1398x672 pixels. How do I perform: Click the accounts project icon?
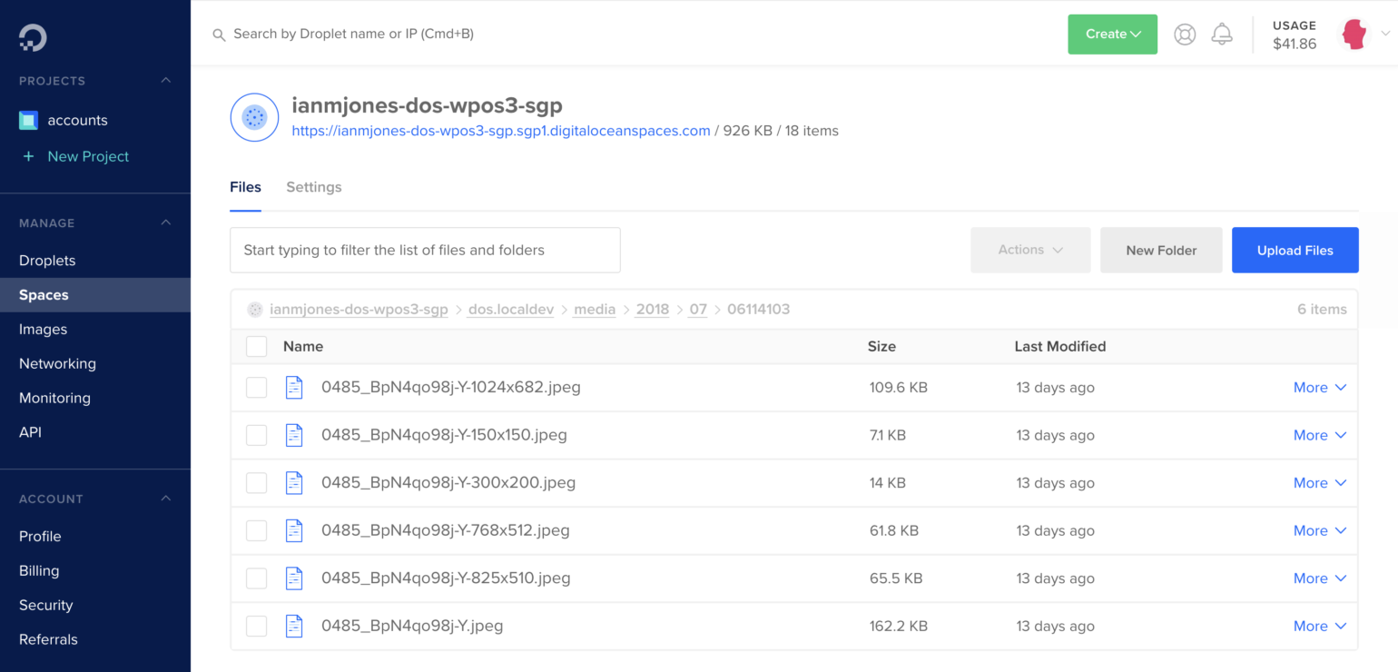coord(28,120)
